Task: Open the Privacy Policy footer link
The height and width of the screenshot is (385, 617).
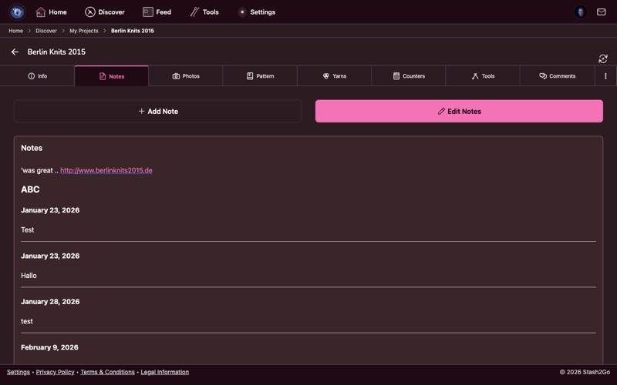Action: [55, 372]
